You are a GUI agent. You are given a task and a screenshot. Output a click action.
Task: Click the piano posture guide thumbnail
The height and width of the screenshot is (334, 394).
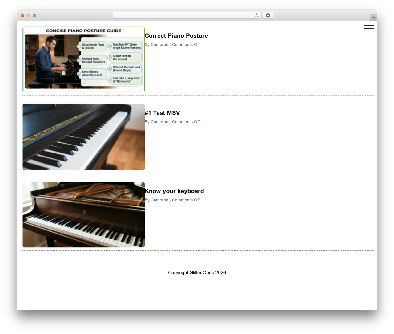[x=84, y=59]
